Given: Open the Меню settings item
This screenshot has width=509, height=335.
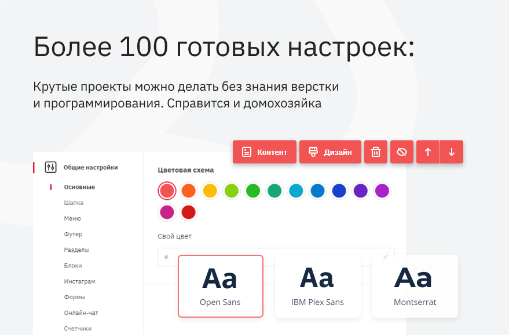Looking at the screenshot, I should click(72, 218).
